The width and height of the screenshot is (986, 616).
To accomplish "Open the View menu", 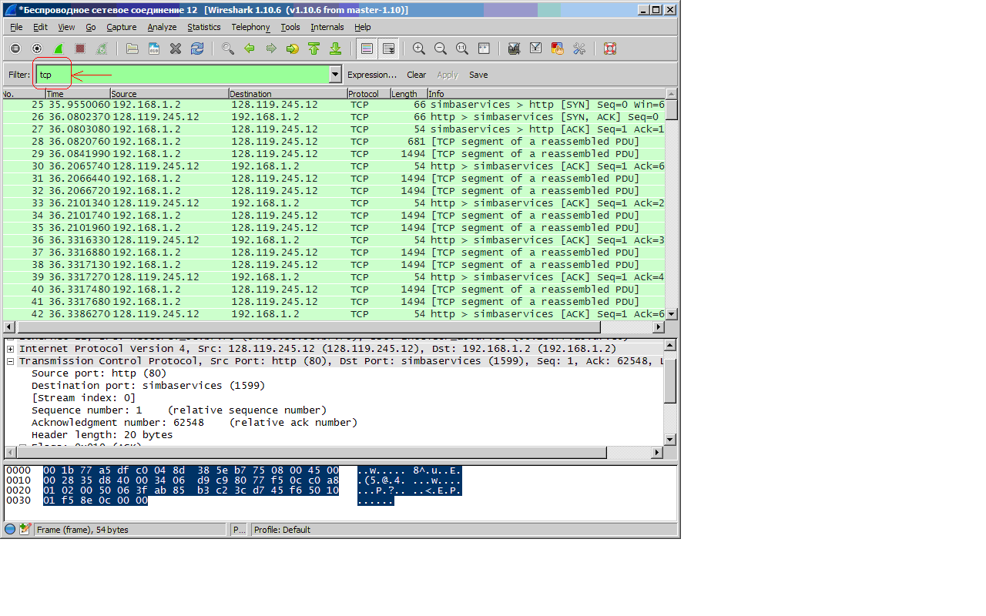I will click(66, 27).
